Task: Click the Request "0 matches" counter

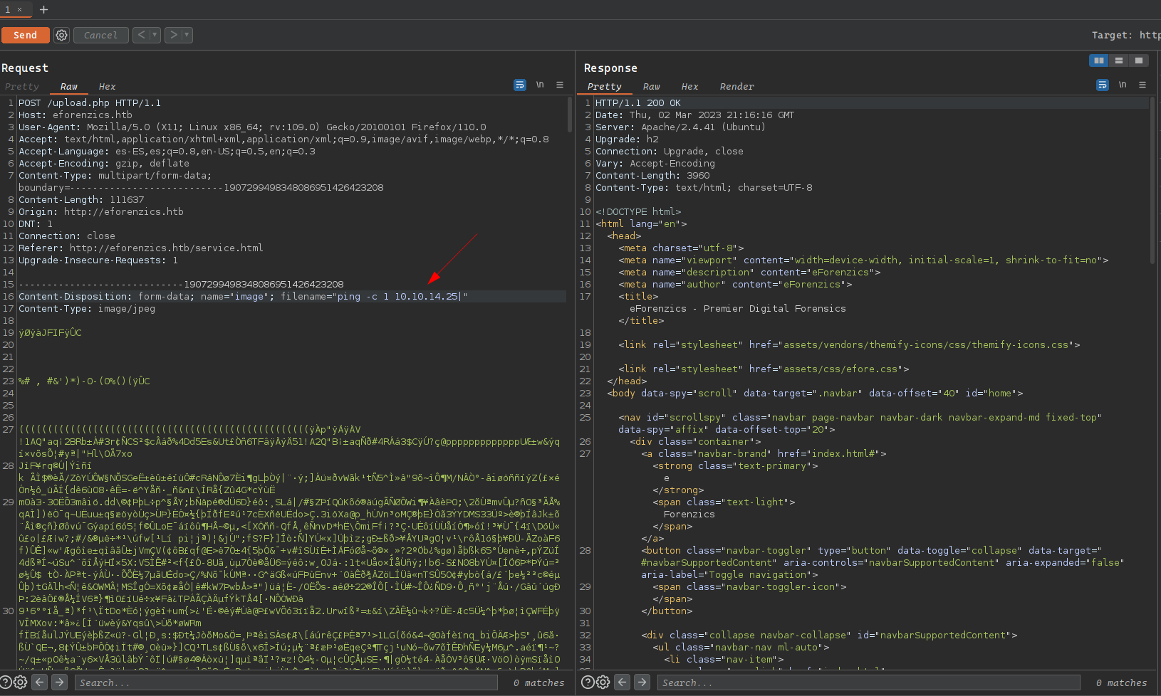Action: pos(538,682)
